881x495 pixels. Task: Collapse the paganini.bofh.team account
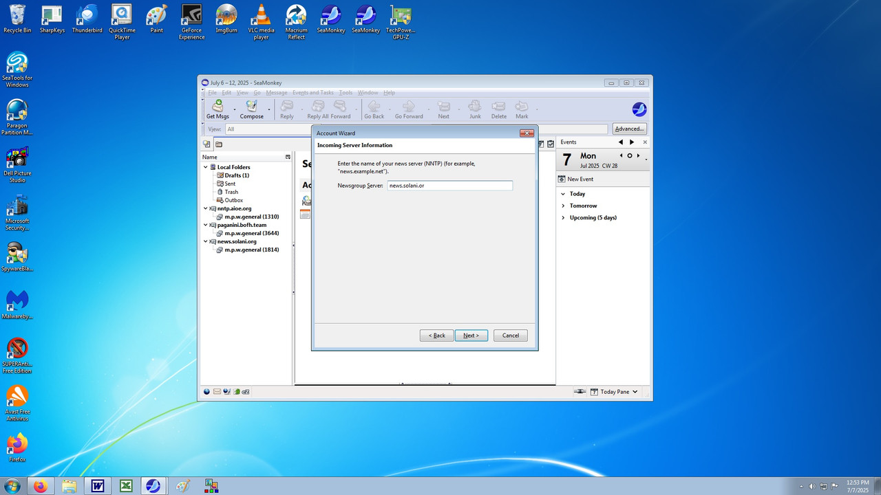[205, 225]
